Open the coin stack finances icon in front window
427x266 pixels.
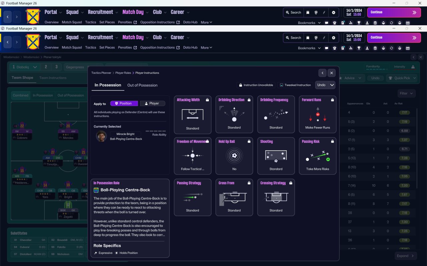pos(375,48)
